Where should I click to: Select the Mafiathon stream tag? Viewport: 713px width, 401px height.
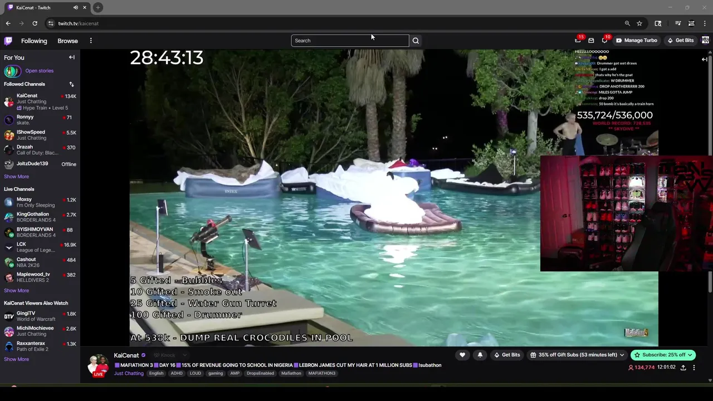(291, 373)
